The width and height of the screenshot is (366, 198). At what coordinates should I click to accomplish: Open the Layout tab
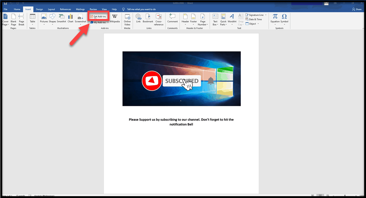[x=51, y=9]
